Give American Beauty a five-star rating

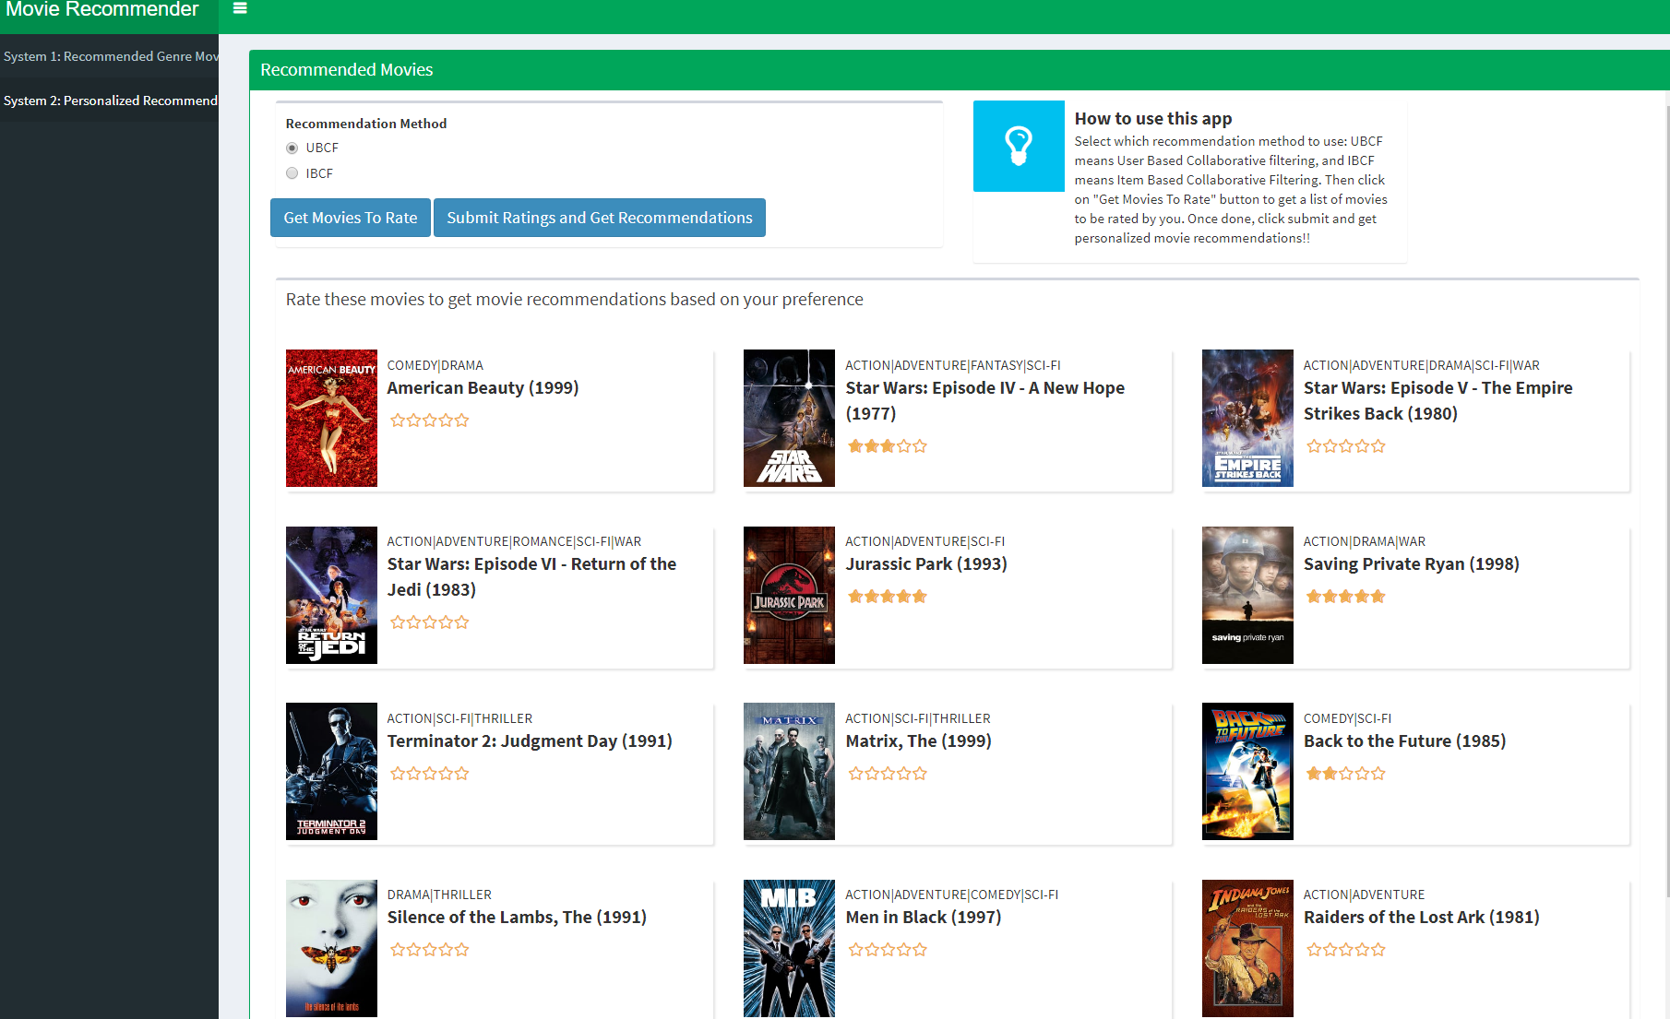pyautogui.click(x=461, y=420)
